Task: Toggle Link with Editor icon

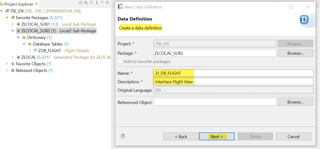Action: pos(86,3)
